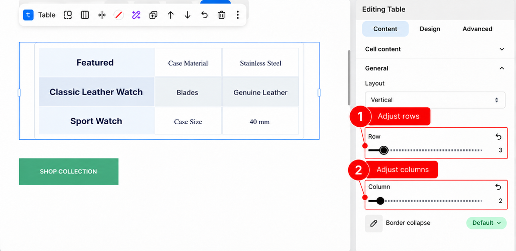Click the Column value 2
The width and height of the screenshot is (516, 251).
tap(500, 201)
